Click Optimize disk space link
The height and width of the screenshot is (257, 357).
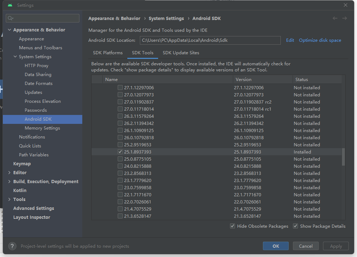[x=320, y=40]
